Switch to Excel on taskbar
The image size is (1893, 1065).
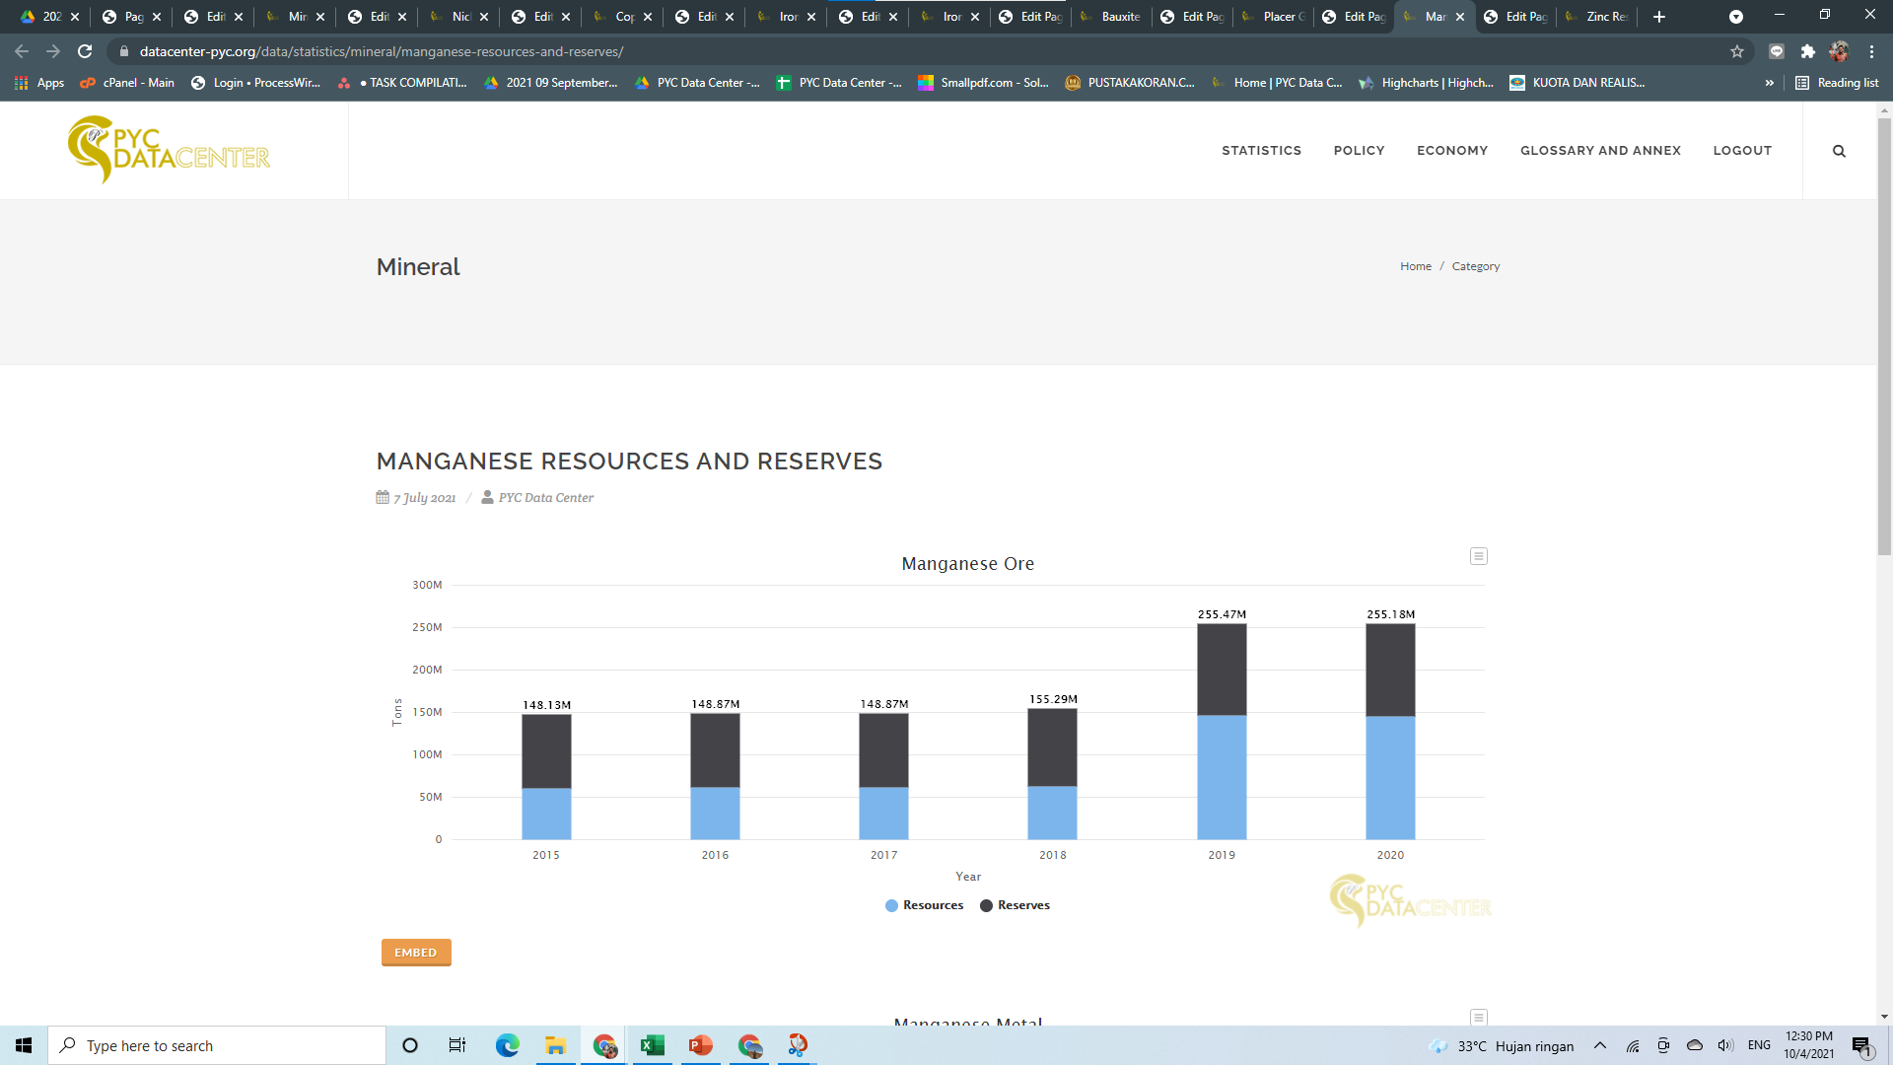tap(652, 1045)
